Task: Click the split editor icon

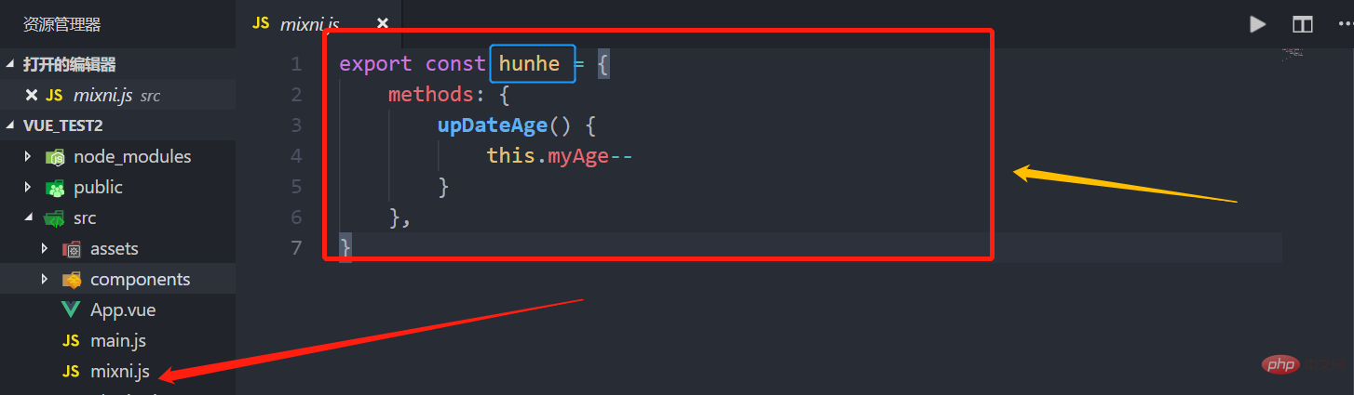Action: (x=1302, y=24)
